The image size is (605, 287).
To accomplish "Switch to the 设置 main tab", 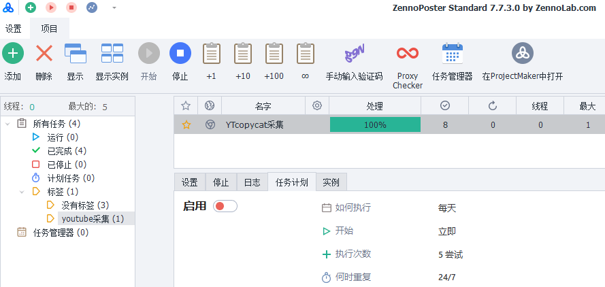I will pos(13,29).
